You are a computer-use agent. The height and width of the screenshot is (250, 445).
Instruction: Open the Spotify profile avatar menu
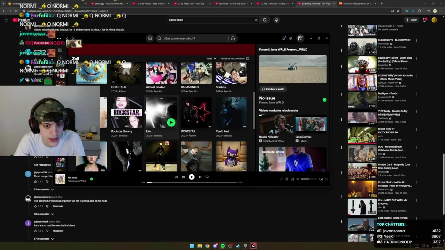(300, 38)
